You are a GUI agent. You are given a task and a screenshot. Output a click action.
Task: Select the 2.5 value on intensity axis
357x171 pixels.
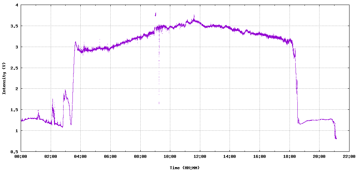(15, 68)
